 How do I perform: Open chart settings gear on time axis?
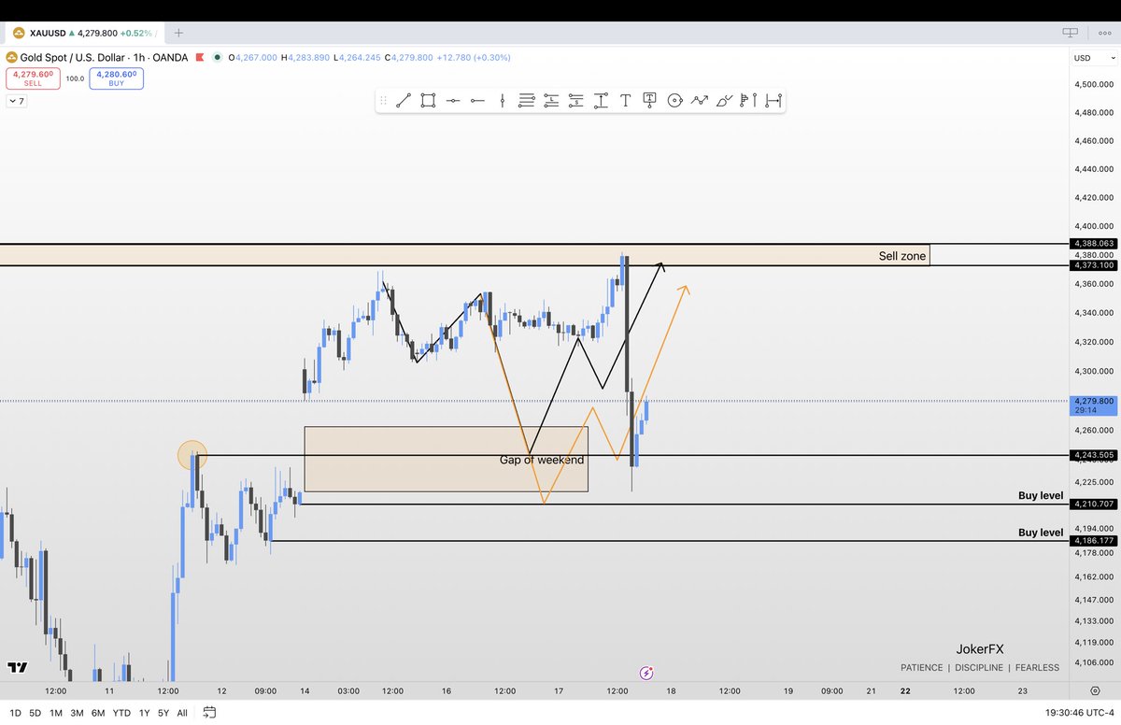tap(1094, 690)
